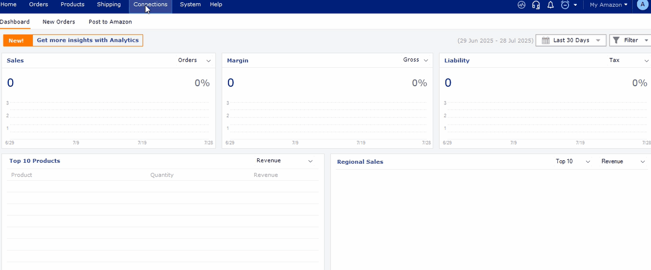
Task: Click the calendar icon in date range
Action: click(546, 40)
